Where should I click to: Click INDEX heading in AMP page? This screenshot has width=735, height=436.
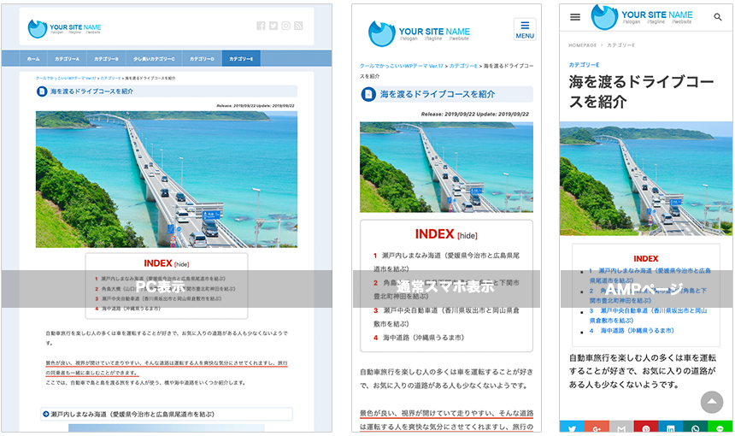[x=646, y=259]
